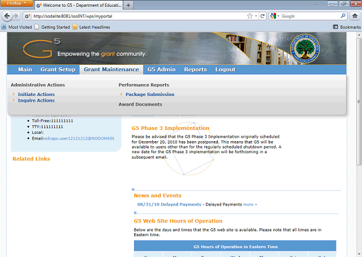
Task: Click the TTY:111111111 entry
Action: tap(48, 127)
